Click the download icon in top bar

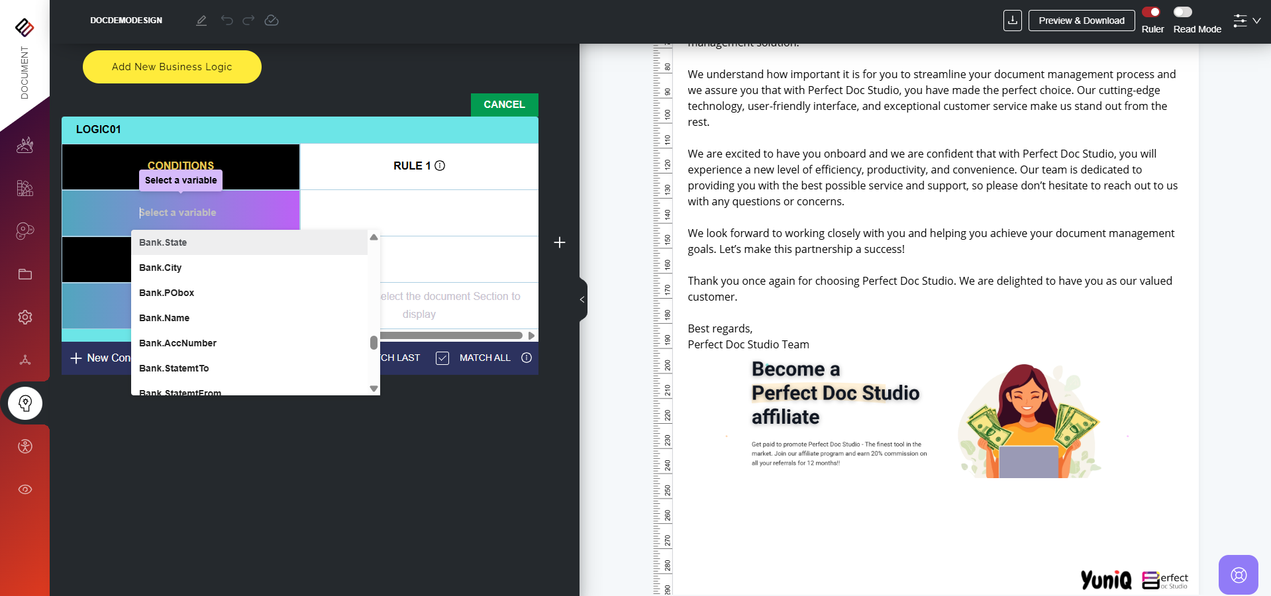point(1012,21)
